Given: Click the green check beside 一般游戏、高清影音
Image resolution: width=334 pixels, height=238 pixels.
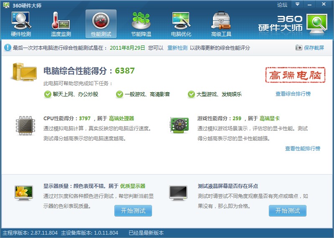Looking at the screenshot, I should tap(119, 94).
